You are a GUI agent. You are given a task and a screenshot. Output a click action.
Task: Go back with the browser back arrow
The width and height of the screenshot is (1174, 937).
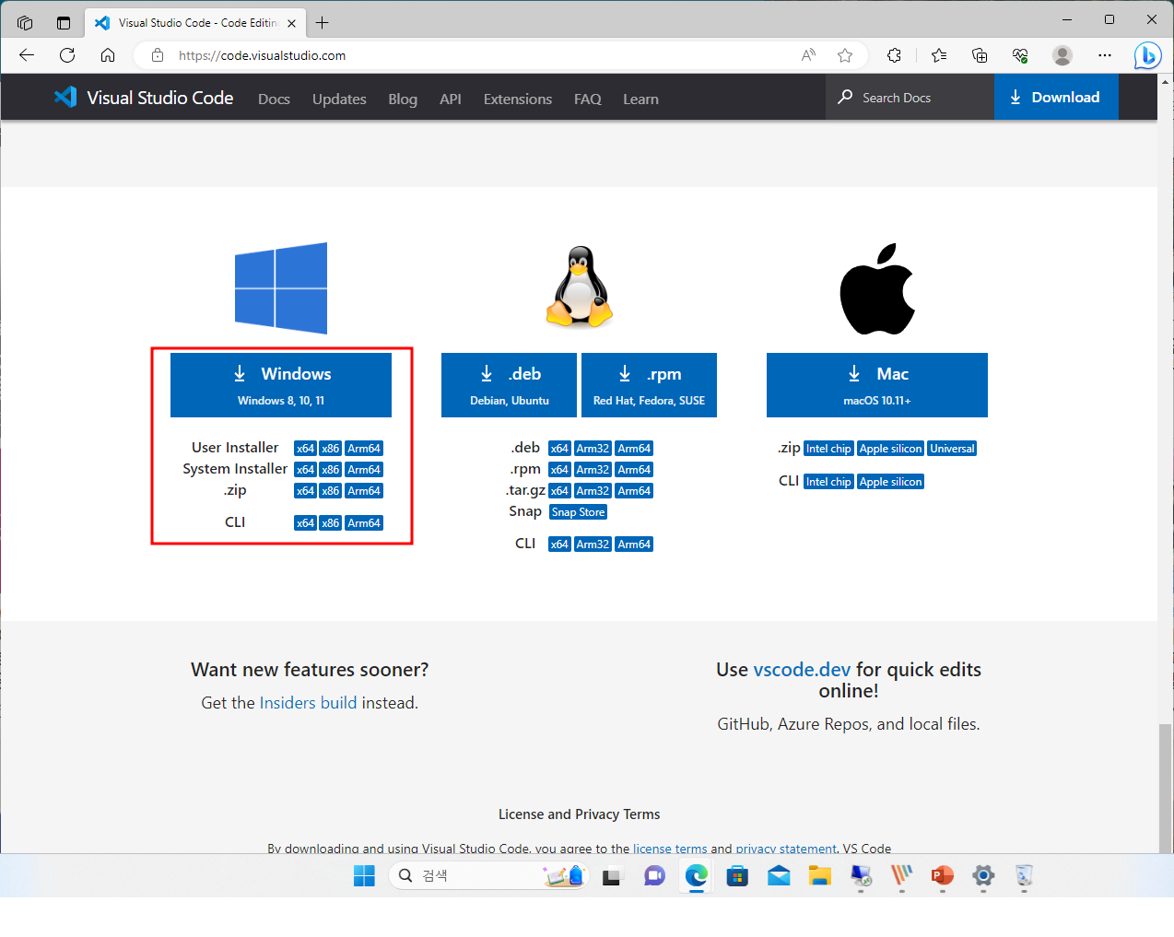pos(27,55)
